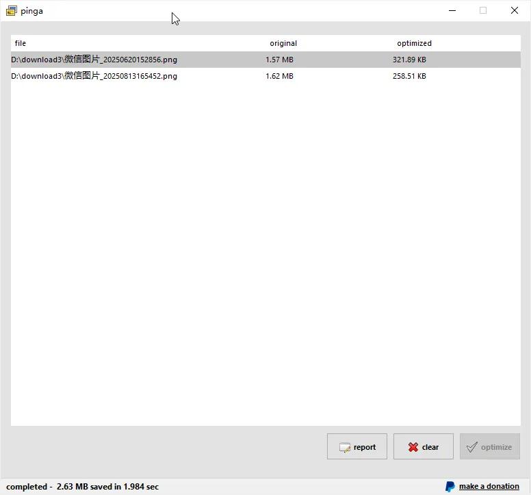Open the make a donation link
Image resolution: width=531 pixels, height=495 pixels.
(x=489, y=487)
